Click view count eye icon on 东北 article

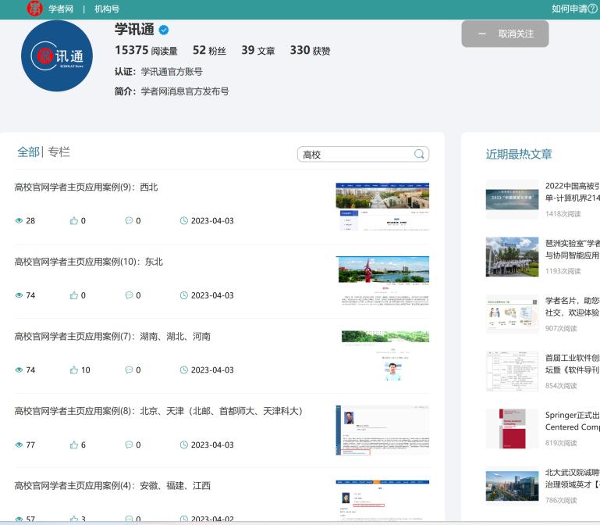pyautogui.click(x=19, y=295)
